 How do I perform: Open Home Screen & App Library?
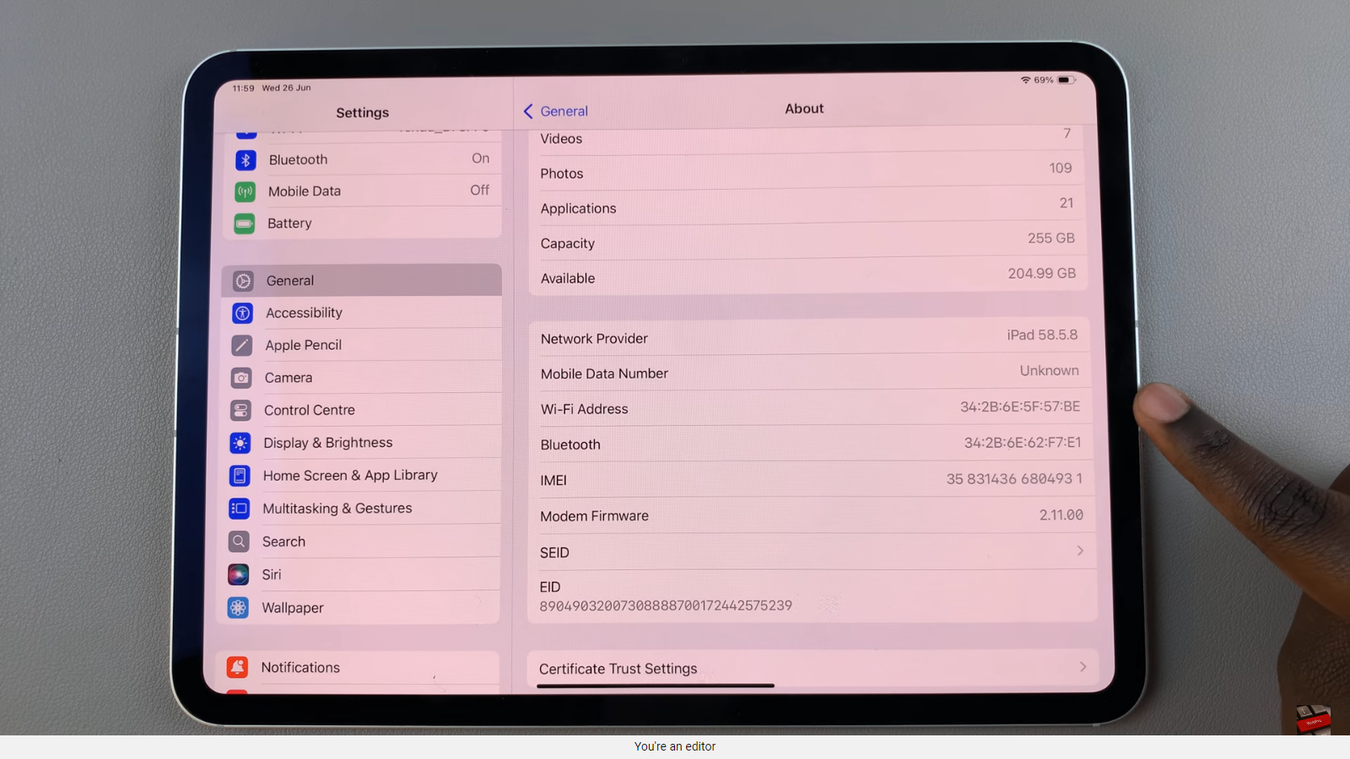(x=359, y=476)
